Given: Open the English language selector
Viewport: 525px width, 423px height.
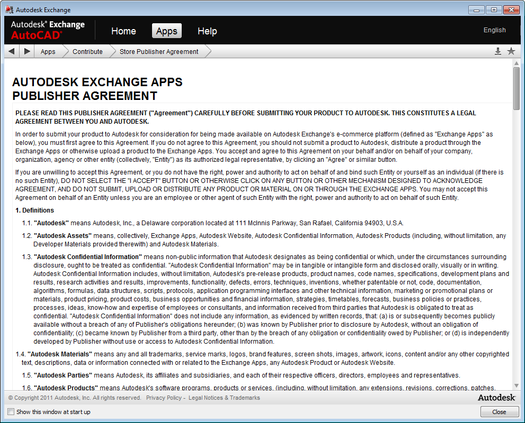Looking at the screenshot, I should (494, 30).
